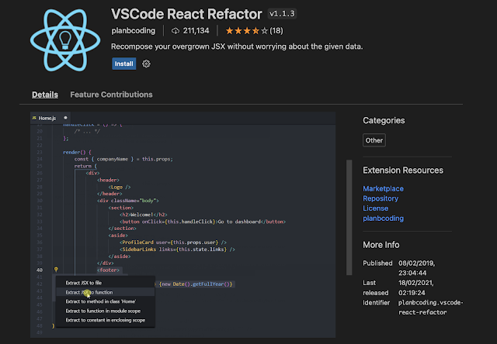Switch to the Details tab

[x=45, y=95]
